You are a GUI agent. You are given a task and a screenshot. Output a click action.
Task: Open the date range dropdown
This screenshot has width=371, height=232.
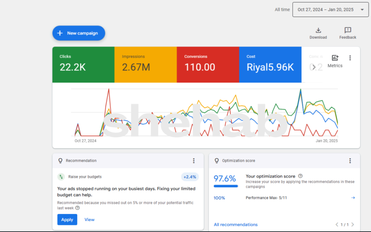[330, 10]
